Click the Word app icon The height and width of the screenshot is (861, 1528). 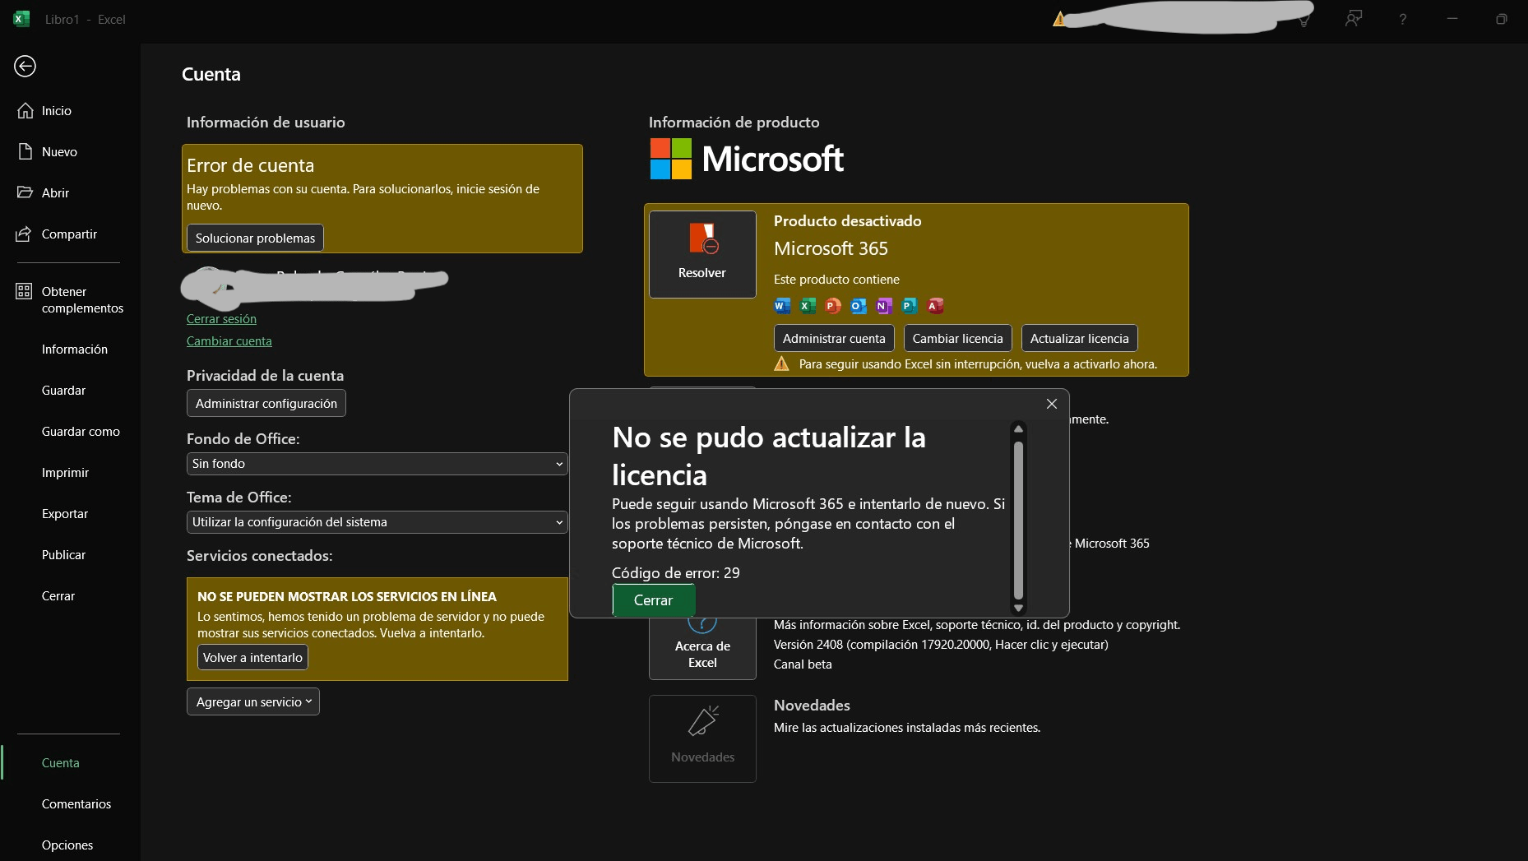(x=782, y=306)
